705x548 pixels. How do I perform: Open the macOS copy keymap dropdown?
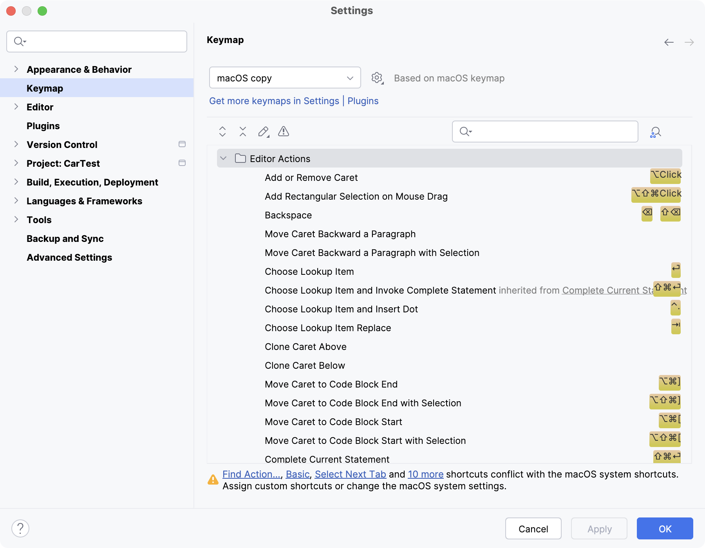285,78
